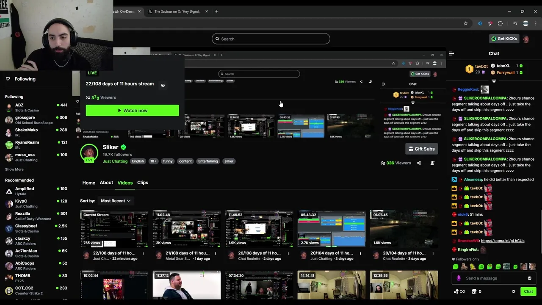Viewport: 542px width, 305px height.
Task: Click the Gift Subs button
Action: pos(421,149)
